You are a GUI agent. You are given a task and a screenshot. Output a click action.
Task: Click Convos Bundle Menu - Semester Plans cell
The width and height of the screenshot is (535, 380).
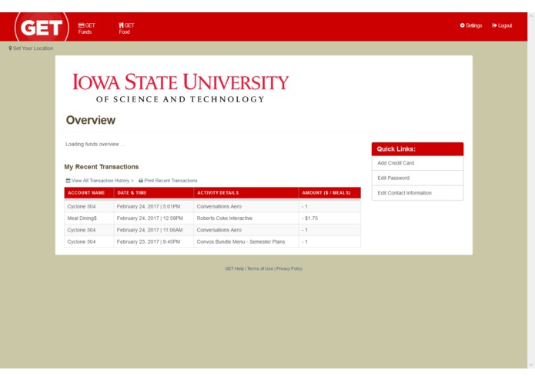click(246, 242)
